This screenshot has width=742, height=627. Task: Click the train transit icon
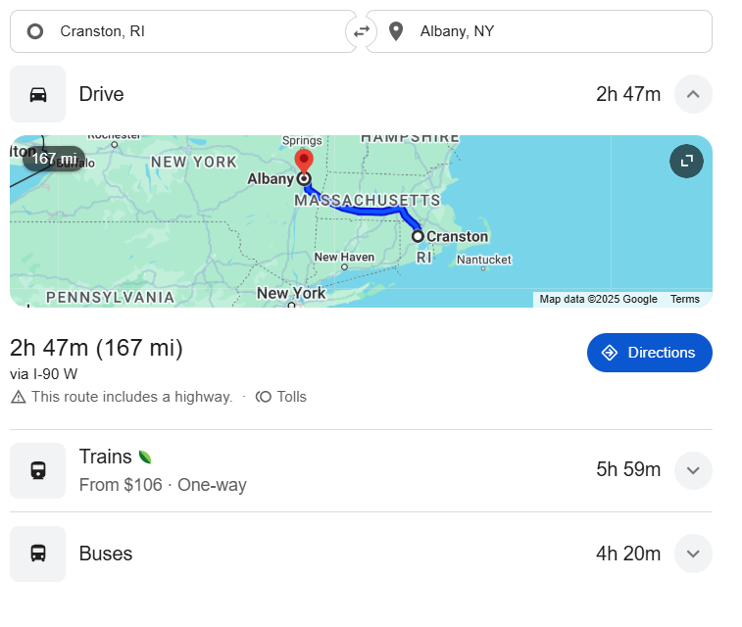pyautogui.click(x=38, y=470)
